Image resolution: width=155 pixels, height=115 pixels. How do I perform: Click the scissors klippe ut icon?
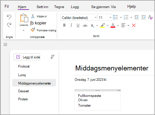coord(33,16)
